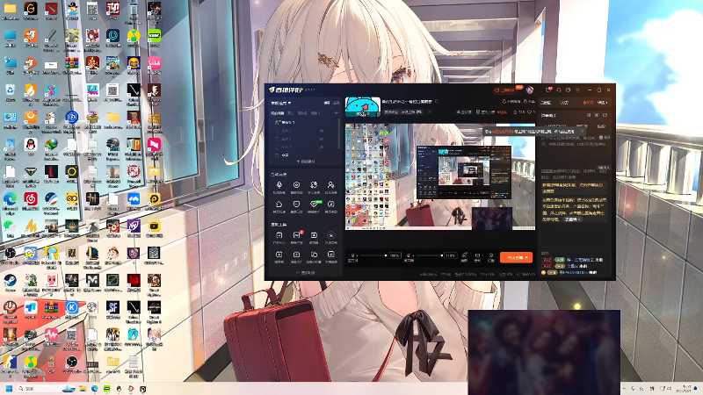Viewport: 703px width, 395px height.
Task: Click the orange link left of the avatar
Action: click(x=504, y=90)
